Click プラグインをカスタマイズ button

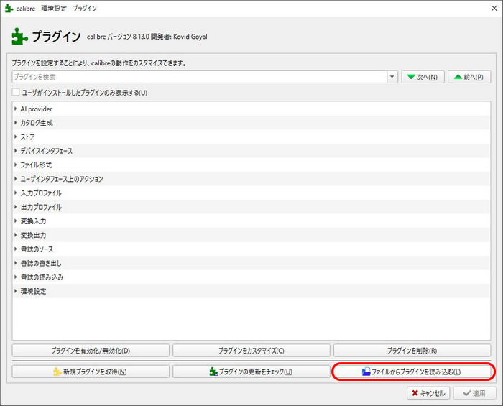251,351
